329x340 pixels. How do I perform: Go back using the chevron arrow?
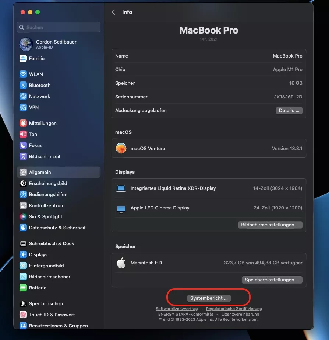click(113, 12)
